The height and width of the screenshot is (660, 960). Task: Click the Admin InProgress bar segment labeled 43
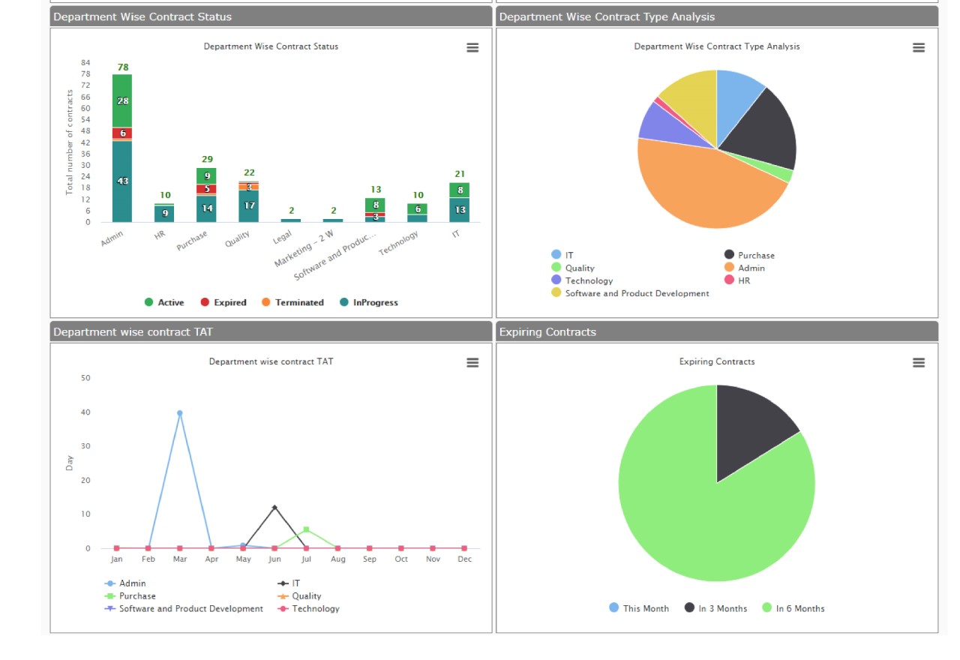(122, 181)
